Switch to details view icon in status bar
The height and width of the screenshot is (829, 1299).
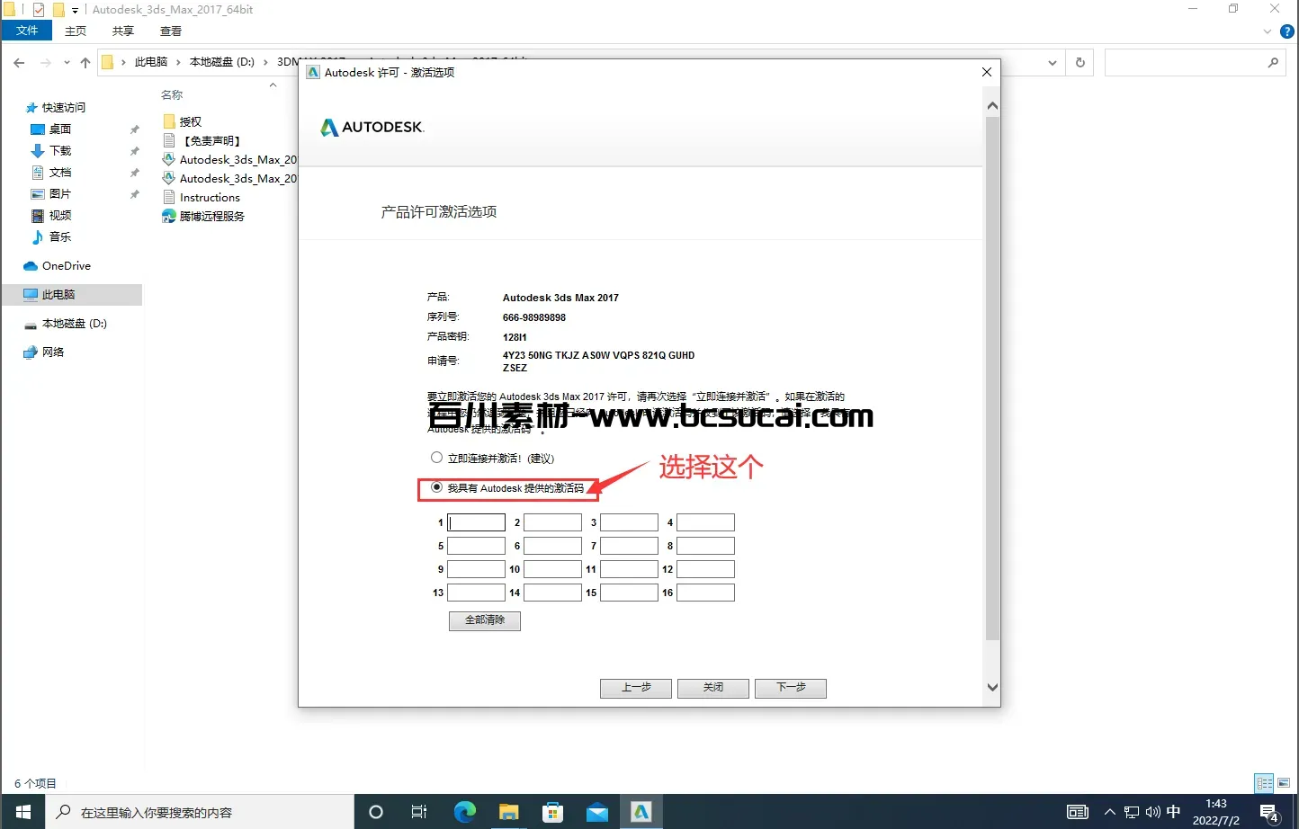pos(1264,783)
